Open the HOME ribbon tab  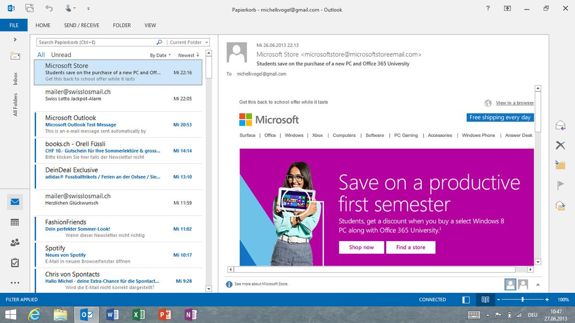tap(43, 25)
